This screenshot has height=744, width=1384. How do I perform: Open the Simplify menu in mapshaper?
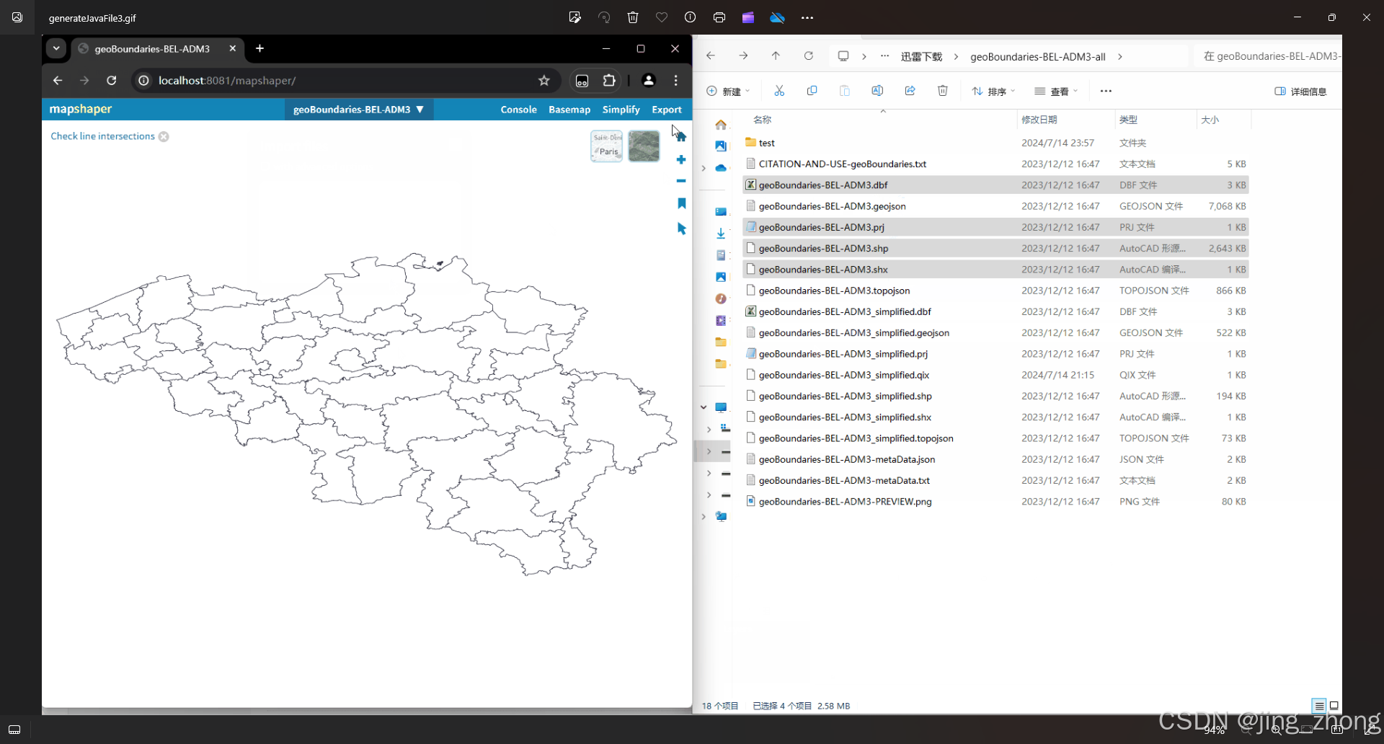click(x=621, y=110)
